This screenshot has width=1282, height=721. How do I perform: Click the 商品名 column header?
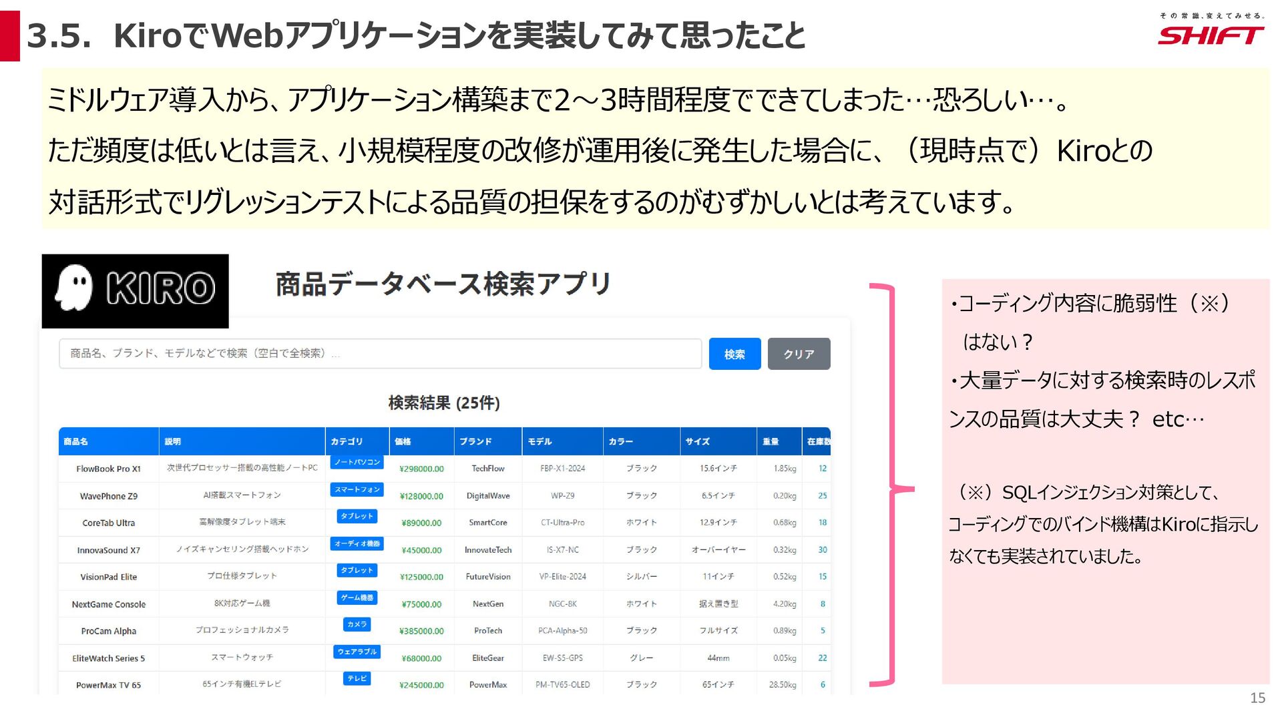point(76,441)
